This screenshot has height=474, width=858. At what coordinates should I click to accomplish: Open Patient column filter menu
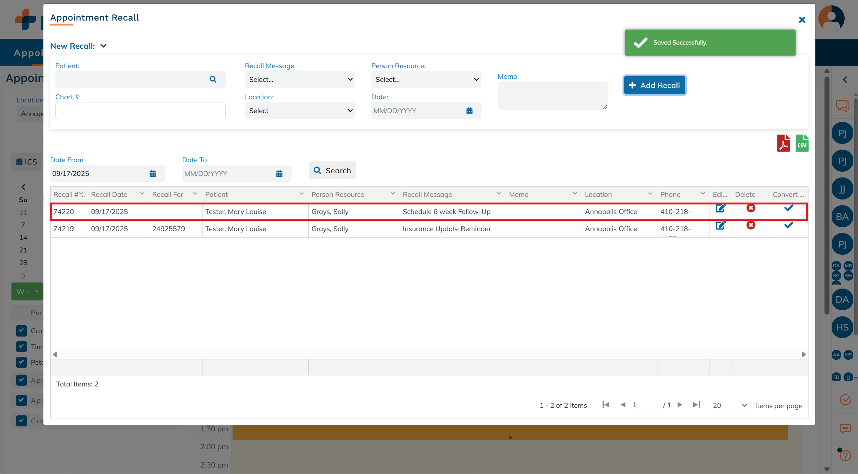(301, 194)
